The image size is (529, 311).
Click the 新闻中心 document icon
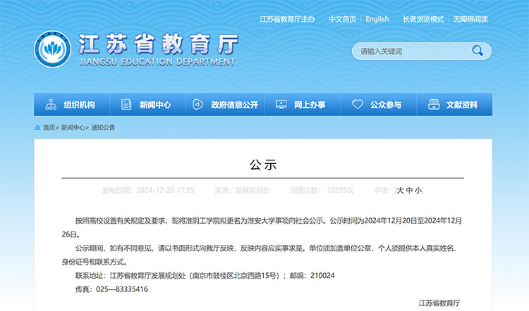pos(126,105)
